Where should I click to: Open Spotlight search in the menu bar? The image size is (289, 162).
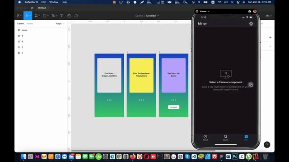233,2
